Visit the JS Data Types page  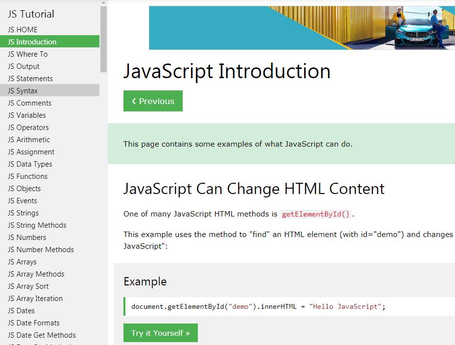tap(30, 164)
